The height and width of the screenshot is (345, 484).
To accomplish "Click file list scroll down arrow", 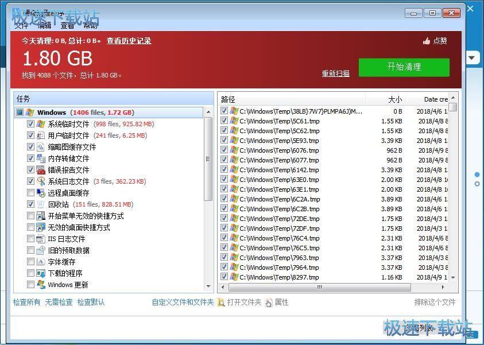I will click(x=453, y=277).
